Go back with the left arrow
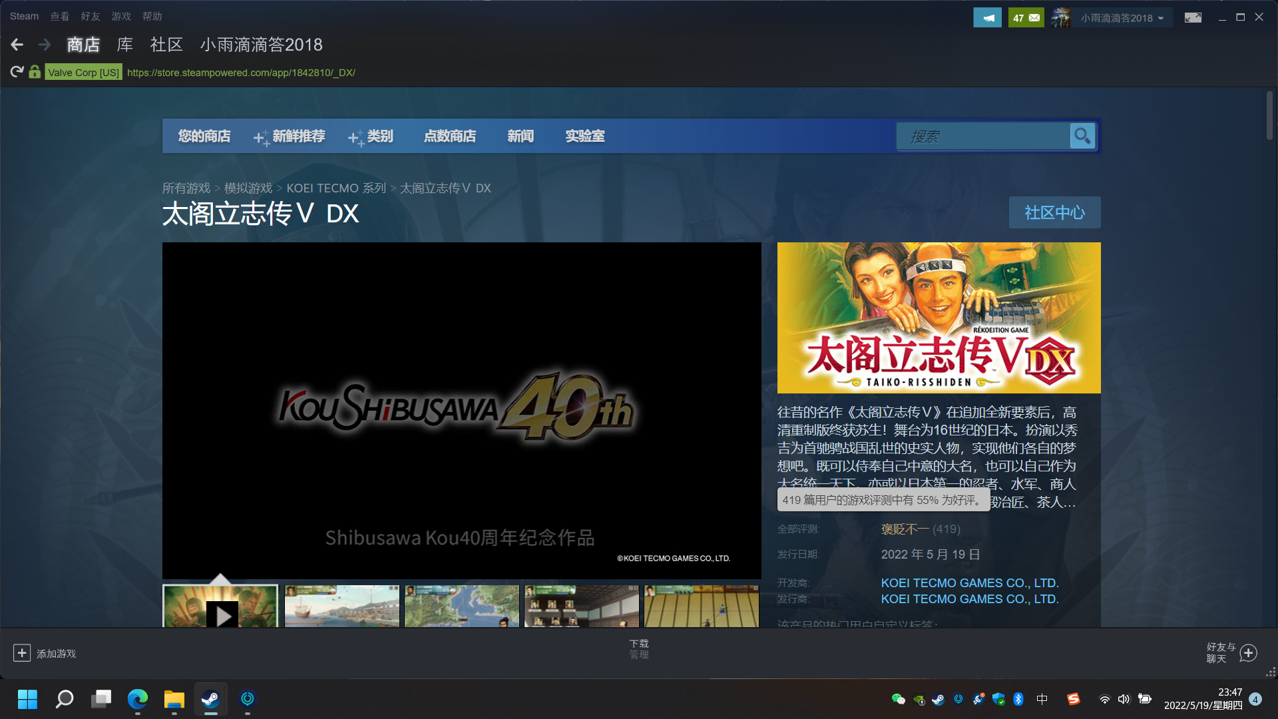This screenshot has height=719, width=1278. point(17,45)
